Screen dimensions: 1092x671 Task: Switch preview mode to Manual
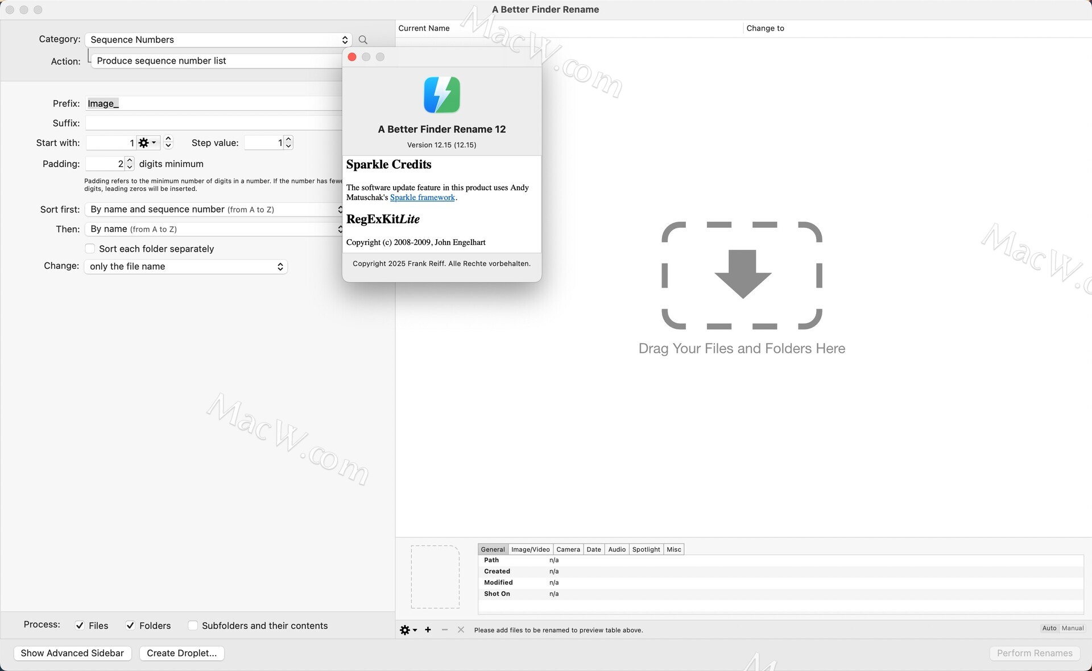pyautogui.click(x=1072, y=628)
